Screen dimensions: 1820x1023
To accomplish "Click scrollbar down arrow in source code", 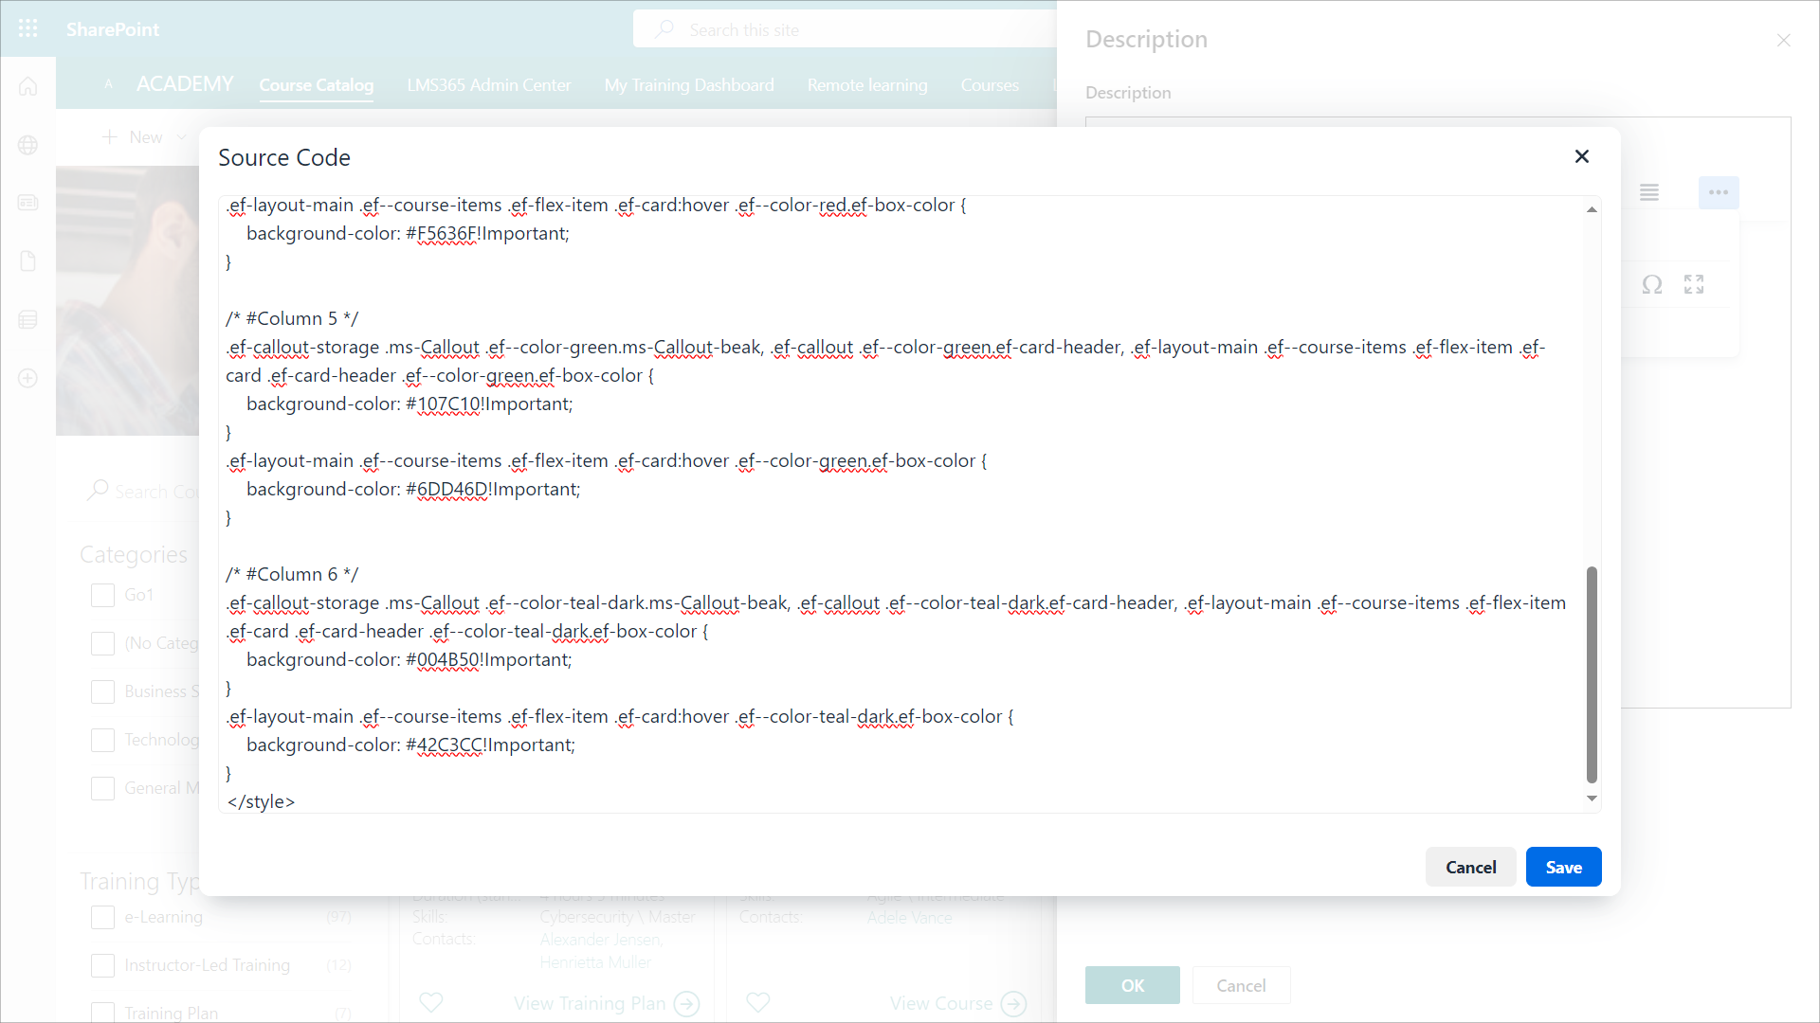I will [x=1592, y=799].
